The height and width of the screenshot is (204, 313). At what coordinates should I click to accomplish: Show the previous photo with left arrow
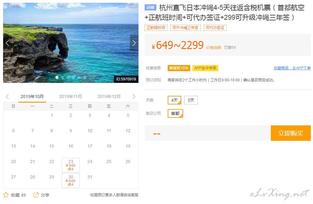pyautogui.click(x=7, y=43)
